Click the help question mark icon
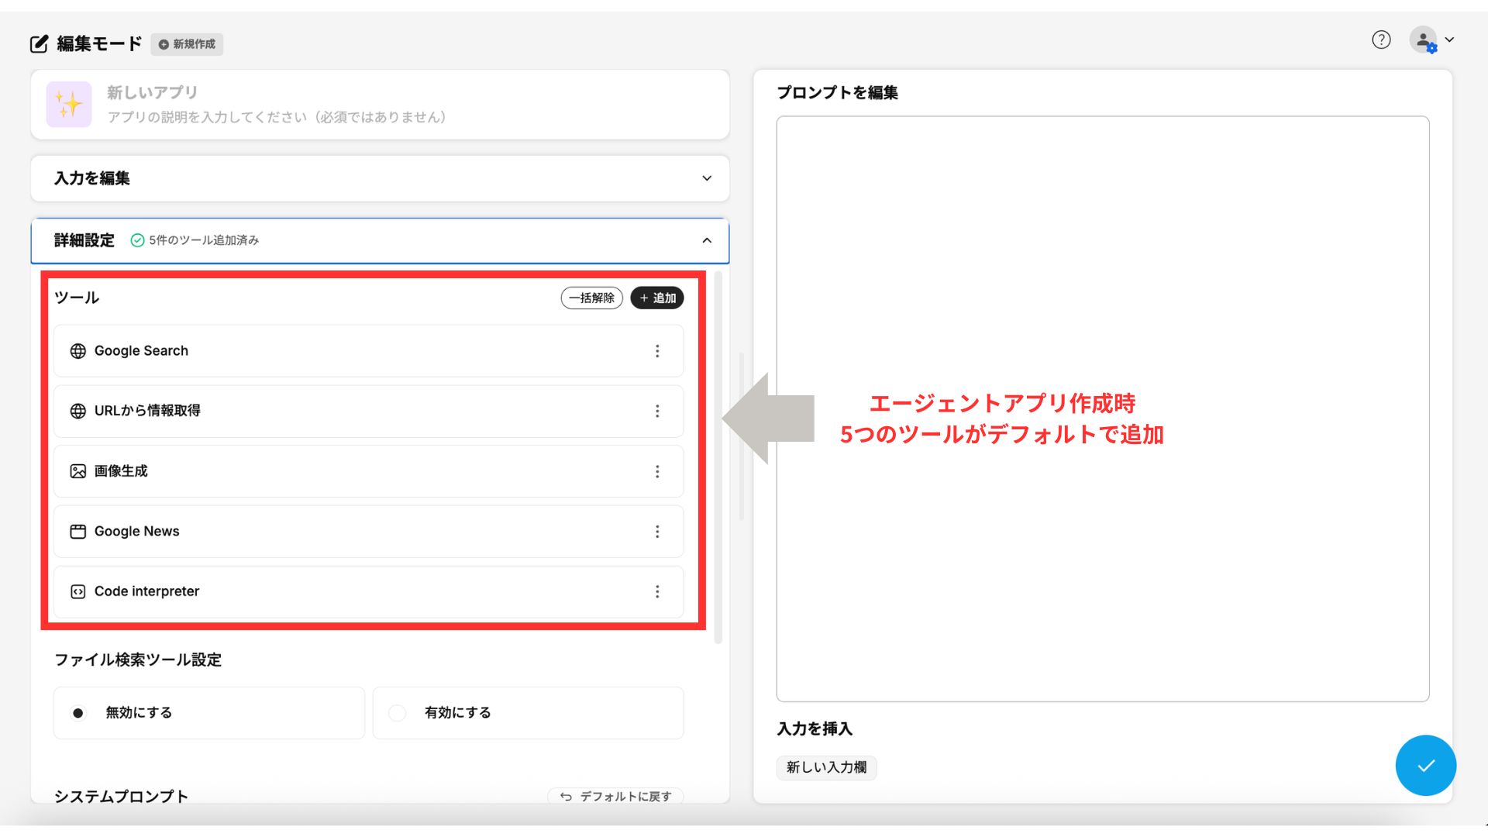The image size is (1488, 837). [x=1381, y=40]
